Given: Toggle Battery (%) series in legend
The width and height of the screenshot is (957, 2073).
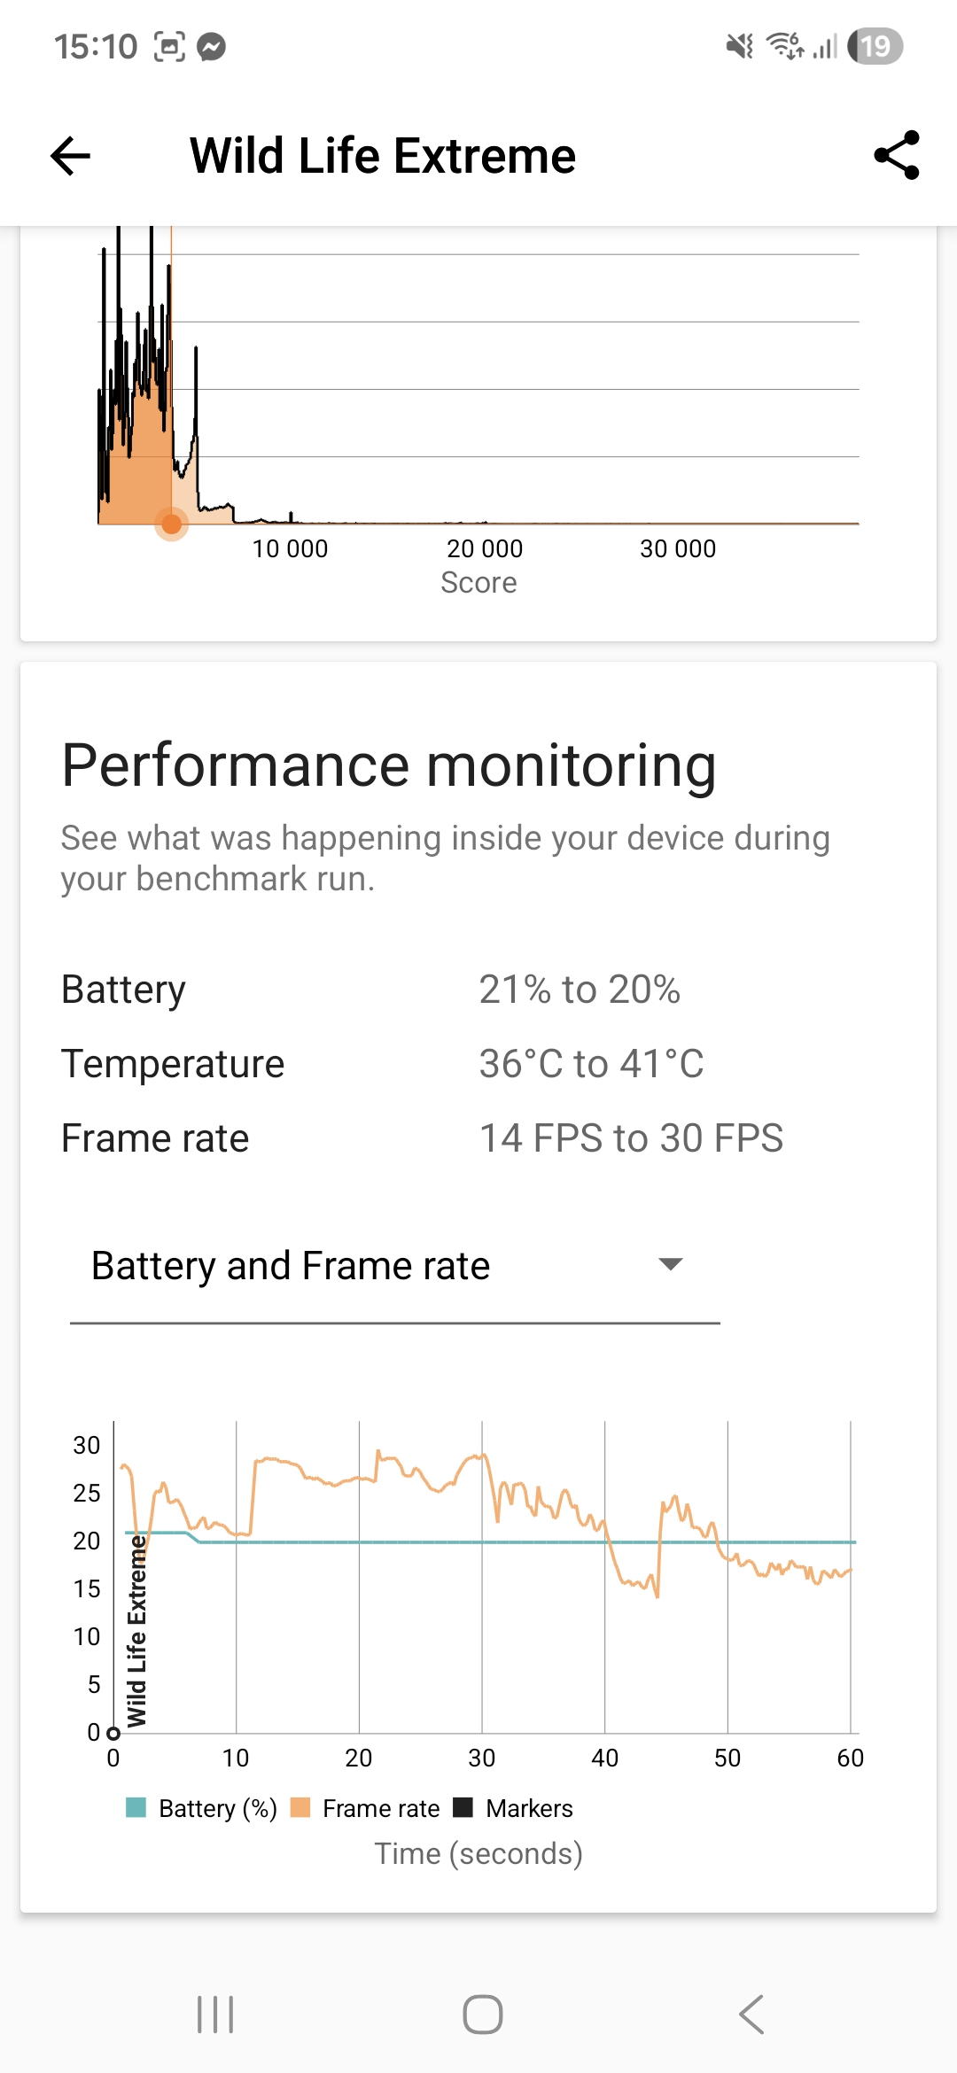Looking at the screenshot, I should click(x=201, y=1808).
